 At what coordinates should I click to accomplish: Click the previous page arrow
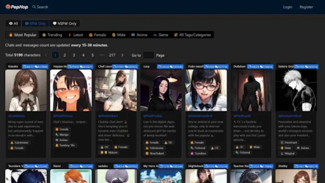[46, 55]
